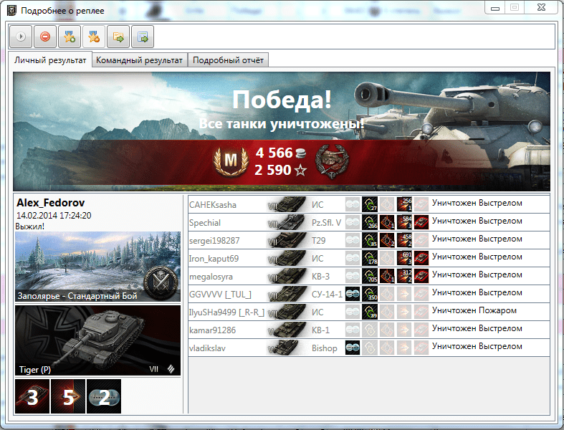Click the crossed swords battle type emblem
This screenshot has width=564, height=430.
(161, 283)
